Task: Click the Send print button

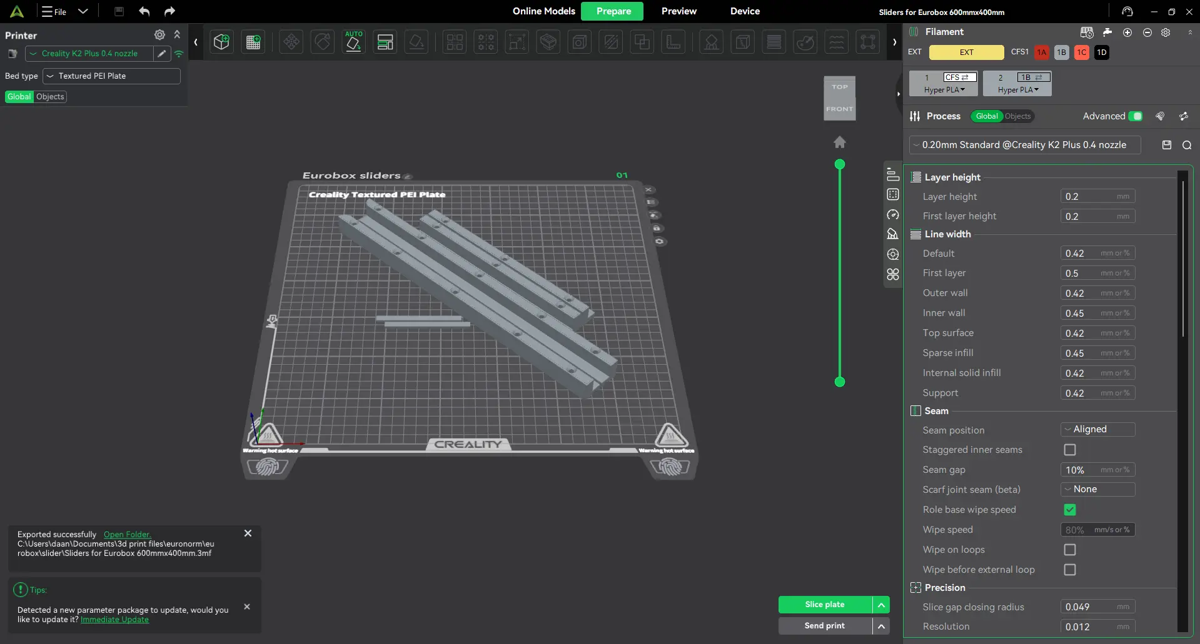Action: tap(825, 626)
